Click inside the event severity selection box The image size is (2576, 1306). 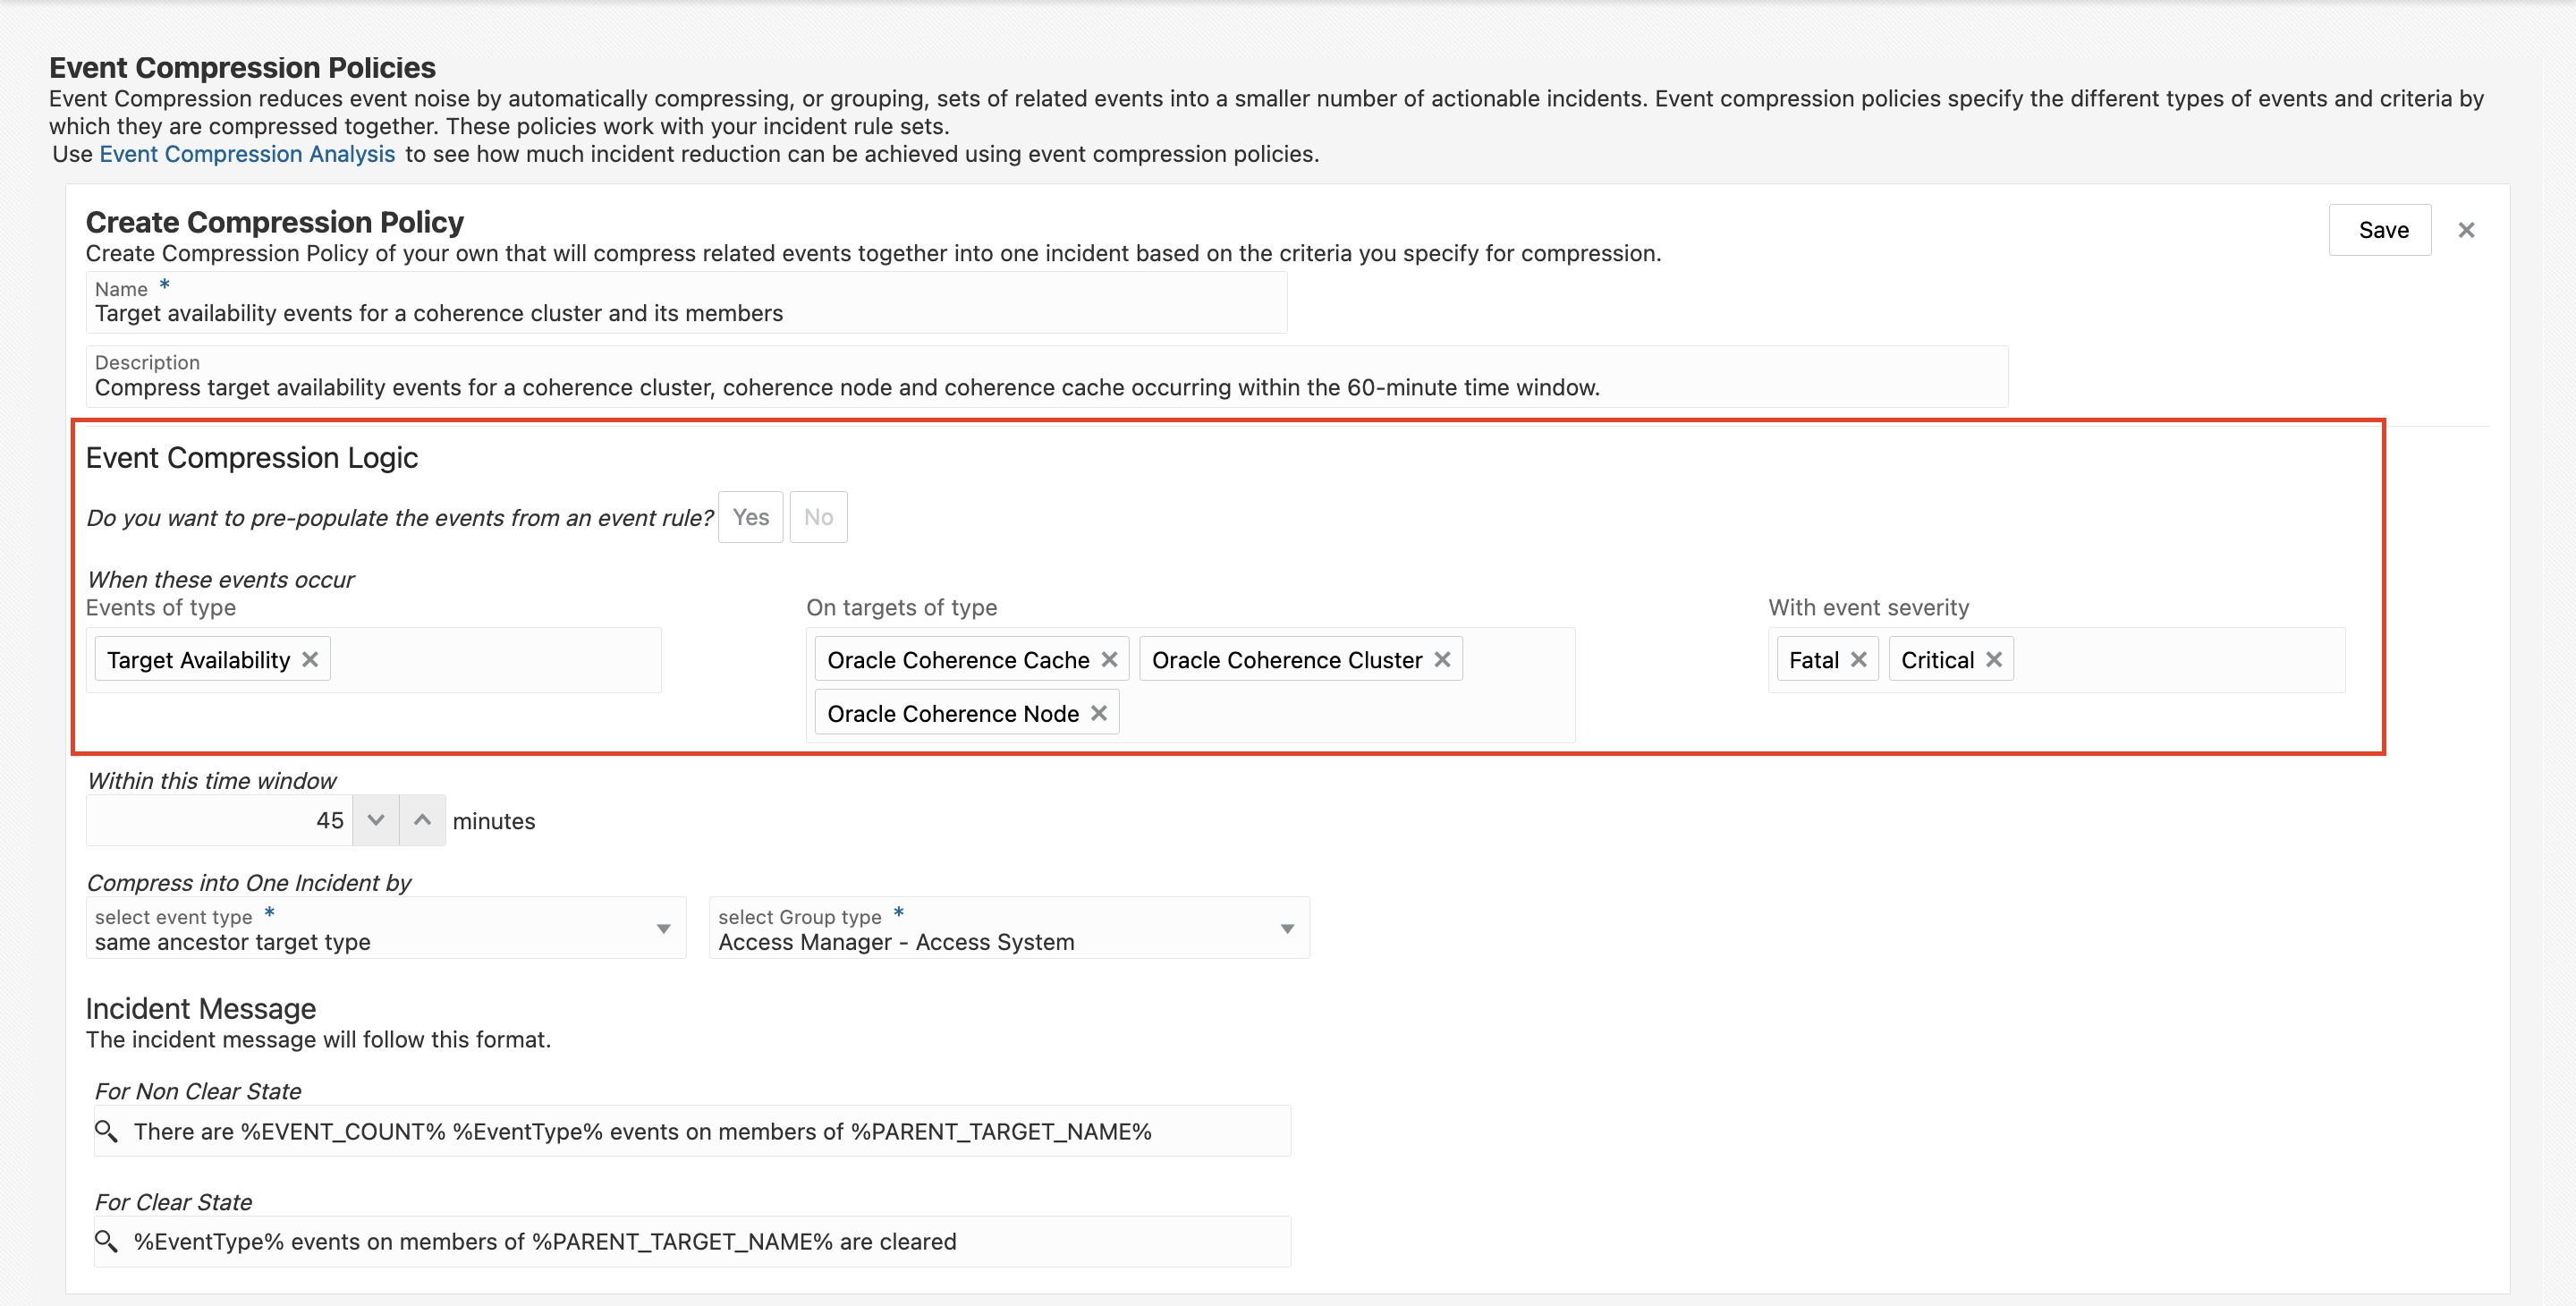click(2180, 660)
